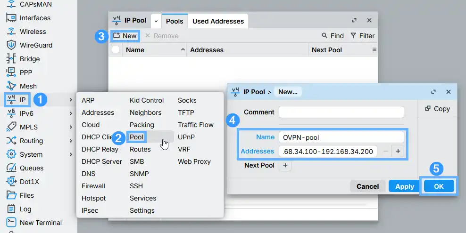466x233 pixels.
Task: Select Web Proxy in the IP submenu
Action: coord(194,161)
